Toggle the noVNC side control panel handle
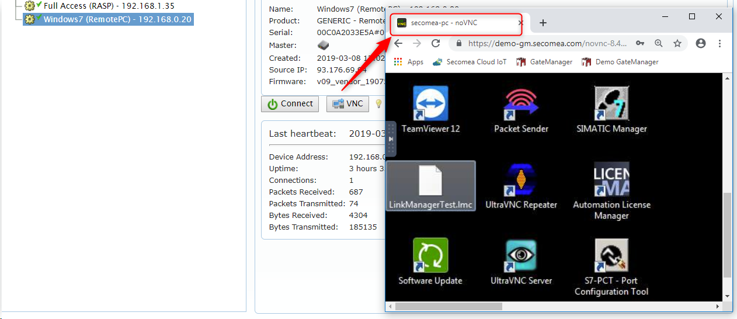Screen dimensions: 737x319 pyautogui.click(x=391, y=139)
